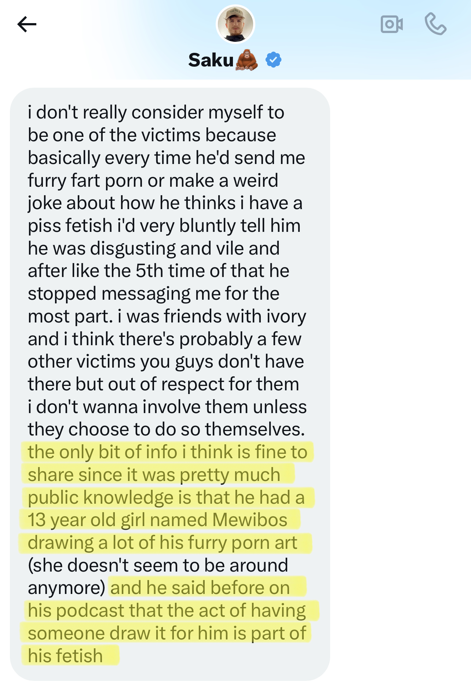The width and height of the screenshot is (471, 682).
Task: Tap the line "they choose to do so themselves."
Action: point(166,429)
